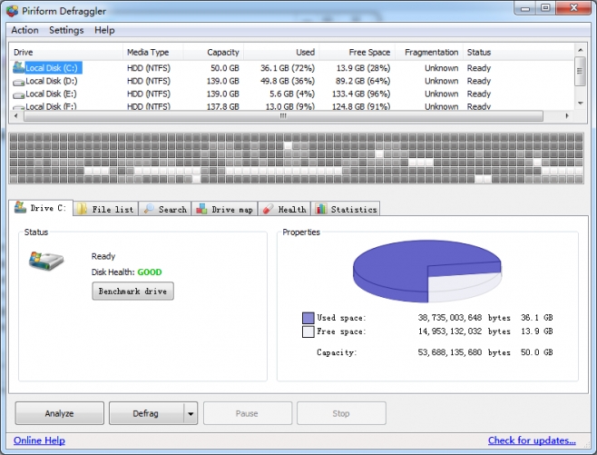The image size is (597, 455).
Task: Switch to the Drive map tab
Action: point(224,209)
